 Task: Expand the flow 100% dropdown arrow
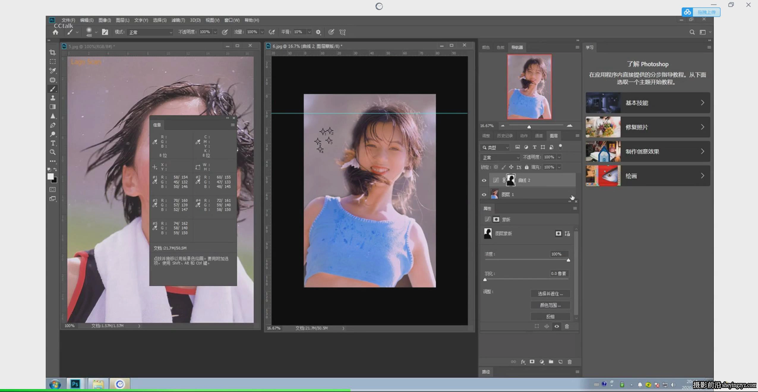[x=262, y=32]
